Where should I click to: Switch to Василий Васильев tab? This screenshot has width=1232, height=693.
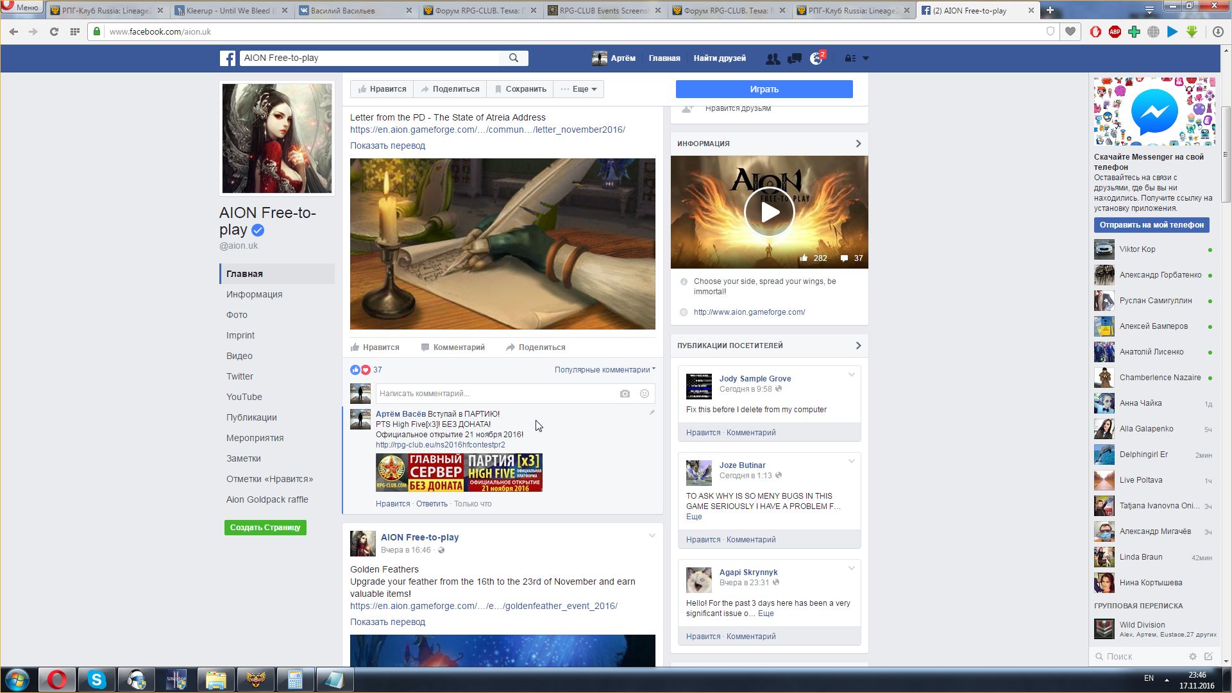tap(356, 11)
